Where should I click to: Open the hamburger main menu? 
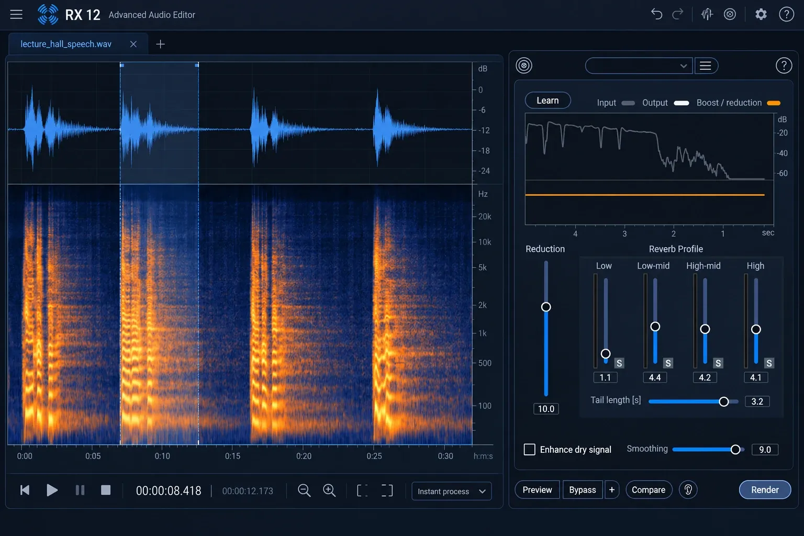tap(16, 15)
